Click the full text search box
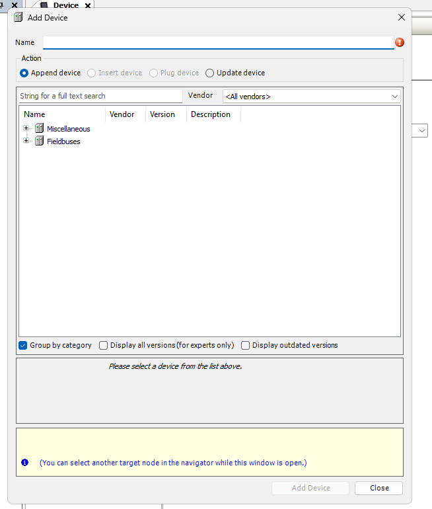The image size is (432, 509). pos(100,96)
